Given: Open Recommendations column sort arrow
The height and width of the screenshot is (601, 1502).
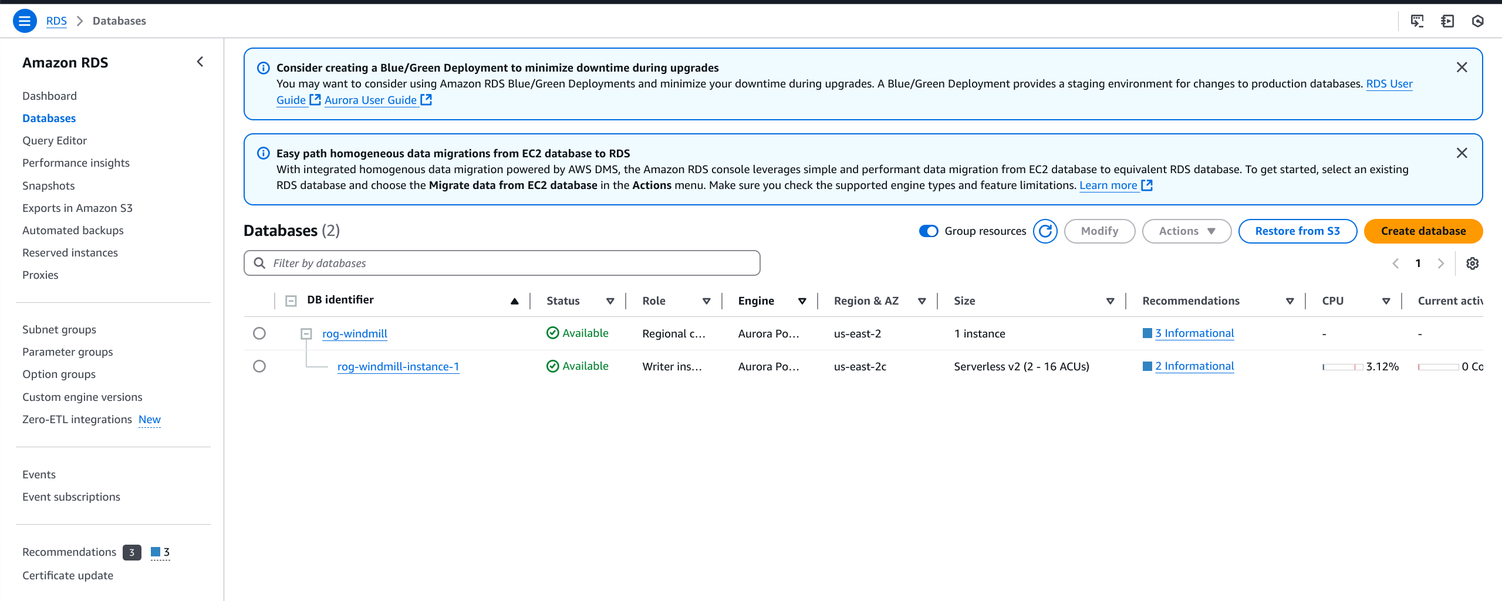Looking at the screenshot, I should pos(1290,301).
